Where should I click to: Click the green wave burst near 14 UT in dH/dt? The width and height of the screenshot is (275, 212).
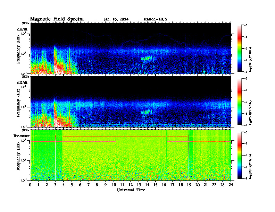147,59
